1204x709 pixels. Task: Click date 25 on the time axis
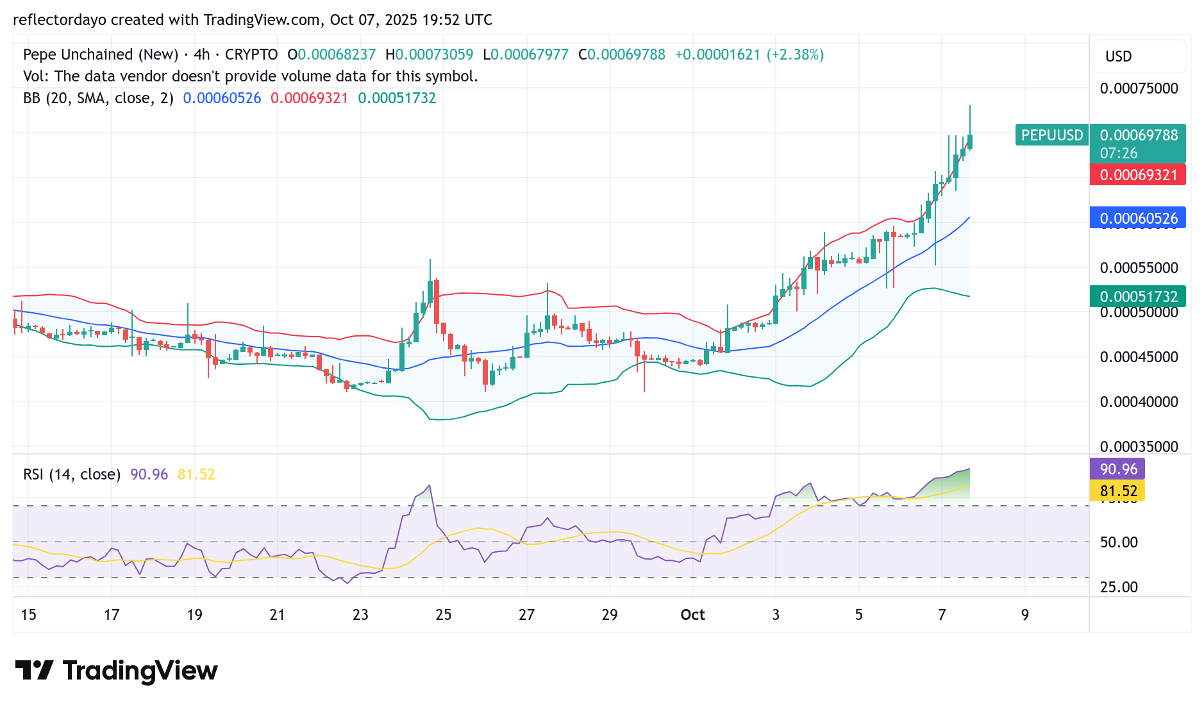click(x=444, y=615)
